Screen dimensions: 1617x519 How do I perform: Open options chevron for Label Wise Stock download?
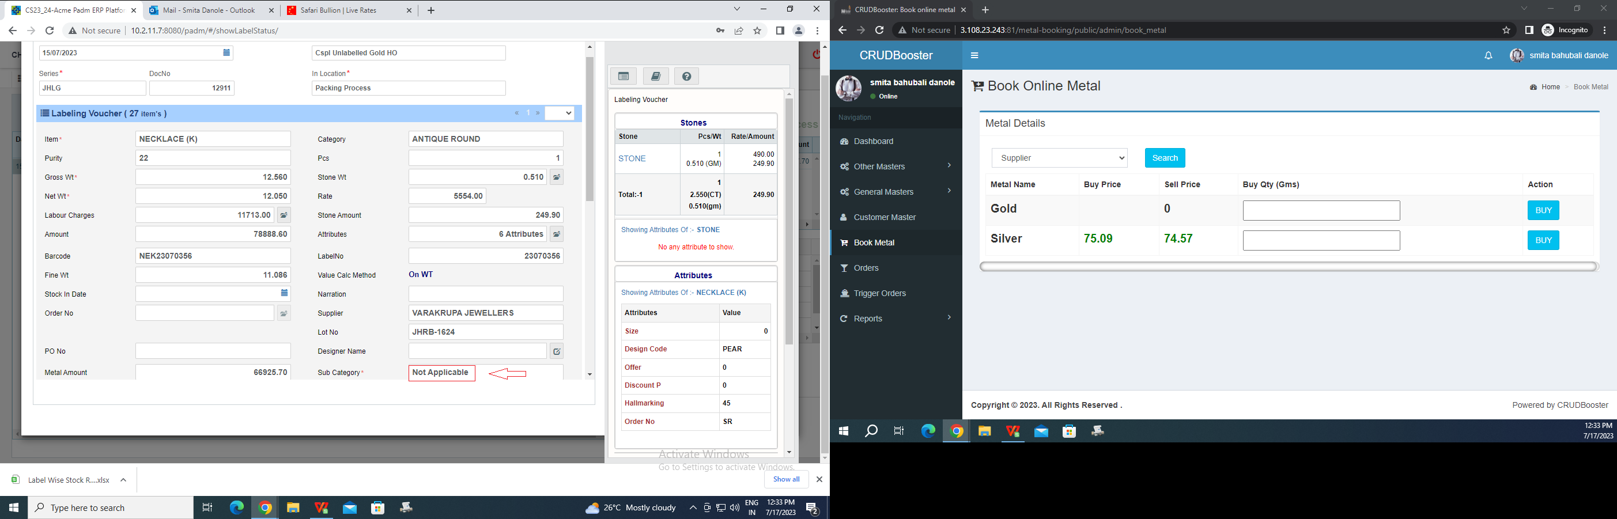[124, 480]
